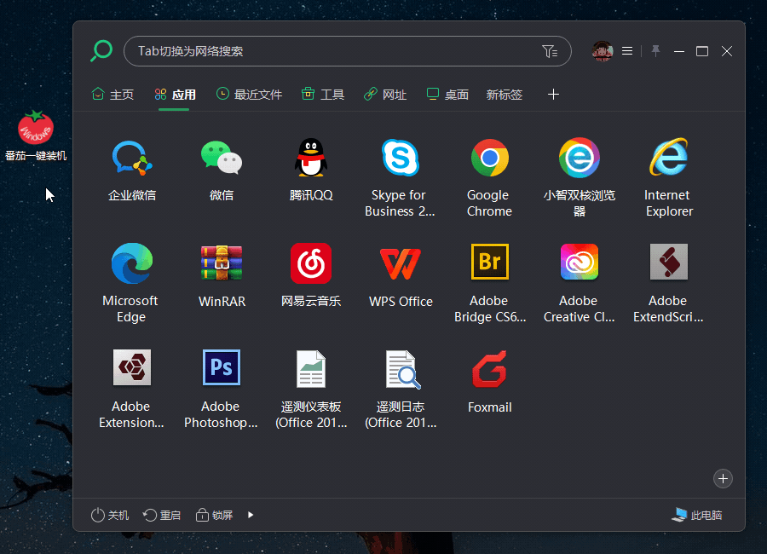Screen dimensions: 767x554
Task: Launch Microsoft Edge
Action: [x=132, y=263]
